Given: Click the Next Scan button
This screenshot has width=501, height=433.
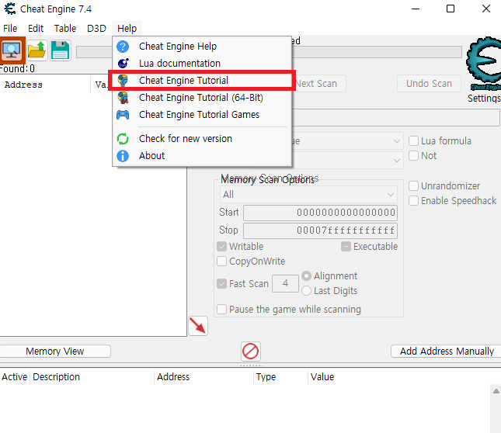Looking at the screenshot, I should coord(318,84).
